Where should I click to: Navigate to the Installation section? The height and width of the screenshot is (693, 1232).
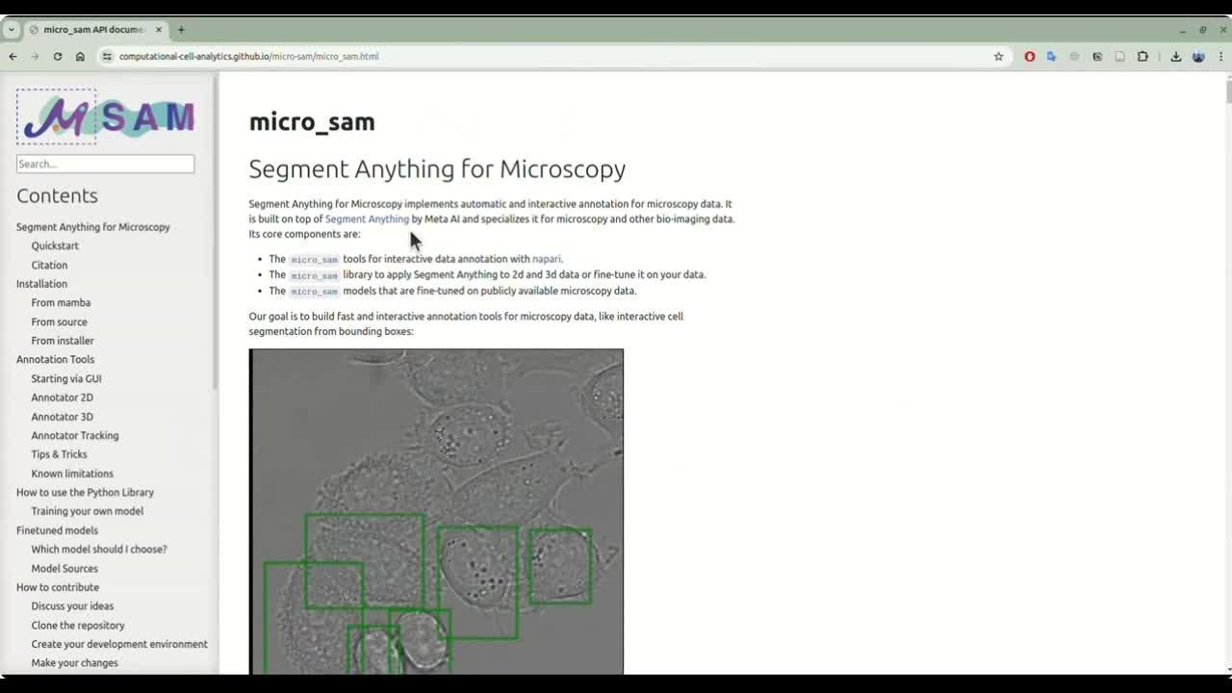point(41,284)
